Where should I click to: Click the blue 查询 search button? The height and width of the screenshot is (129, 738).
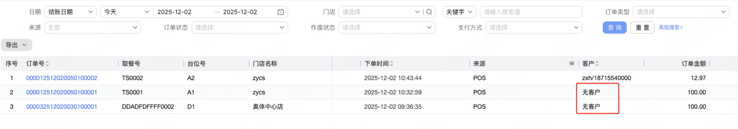[x=614, y=28]
